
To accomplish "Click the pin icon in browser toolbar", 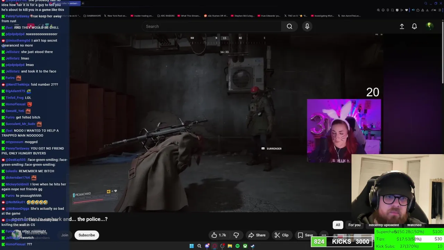I will coord(388,10).
